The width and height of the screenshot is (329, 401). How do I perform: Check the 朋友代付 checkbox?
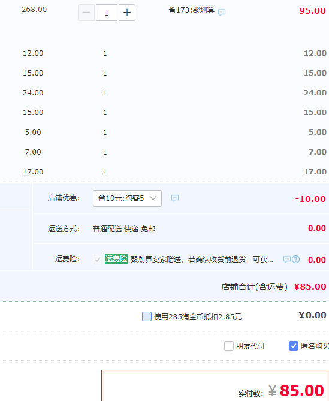229,346
